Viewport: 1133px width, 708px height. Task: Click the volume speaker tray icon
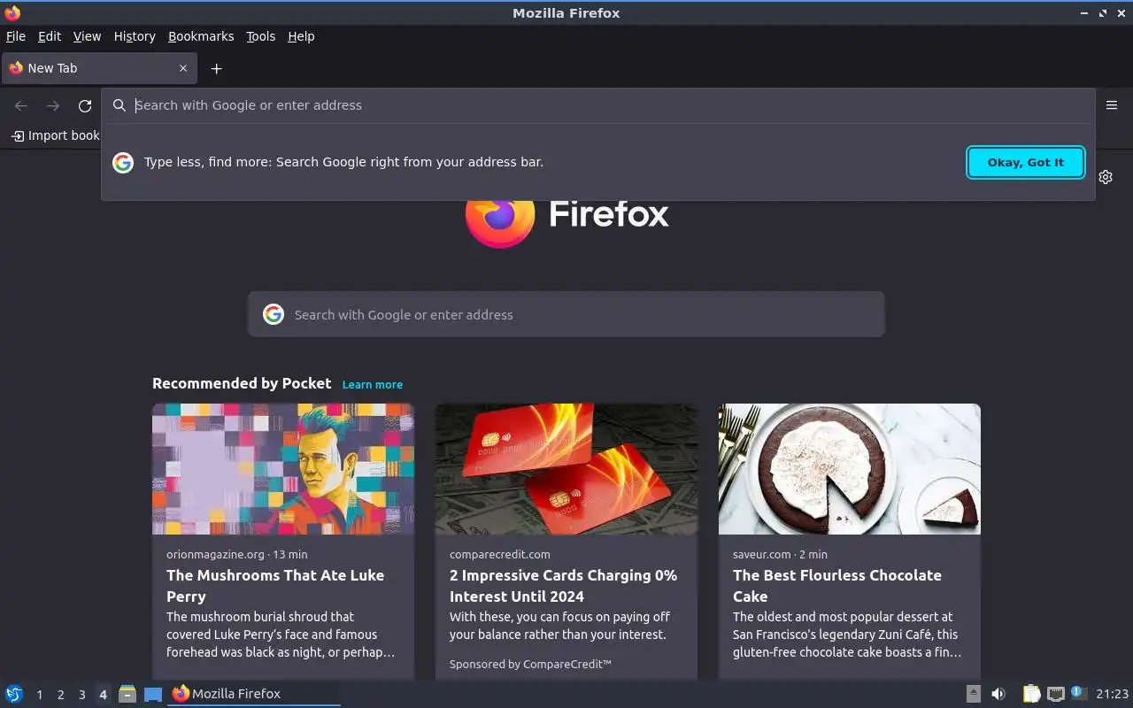click(998, 694)
